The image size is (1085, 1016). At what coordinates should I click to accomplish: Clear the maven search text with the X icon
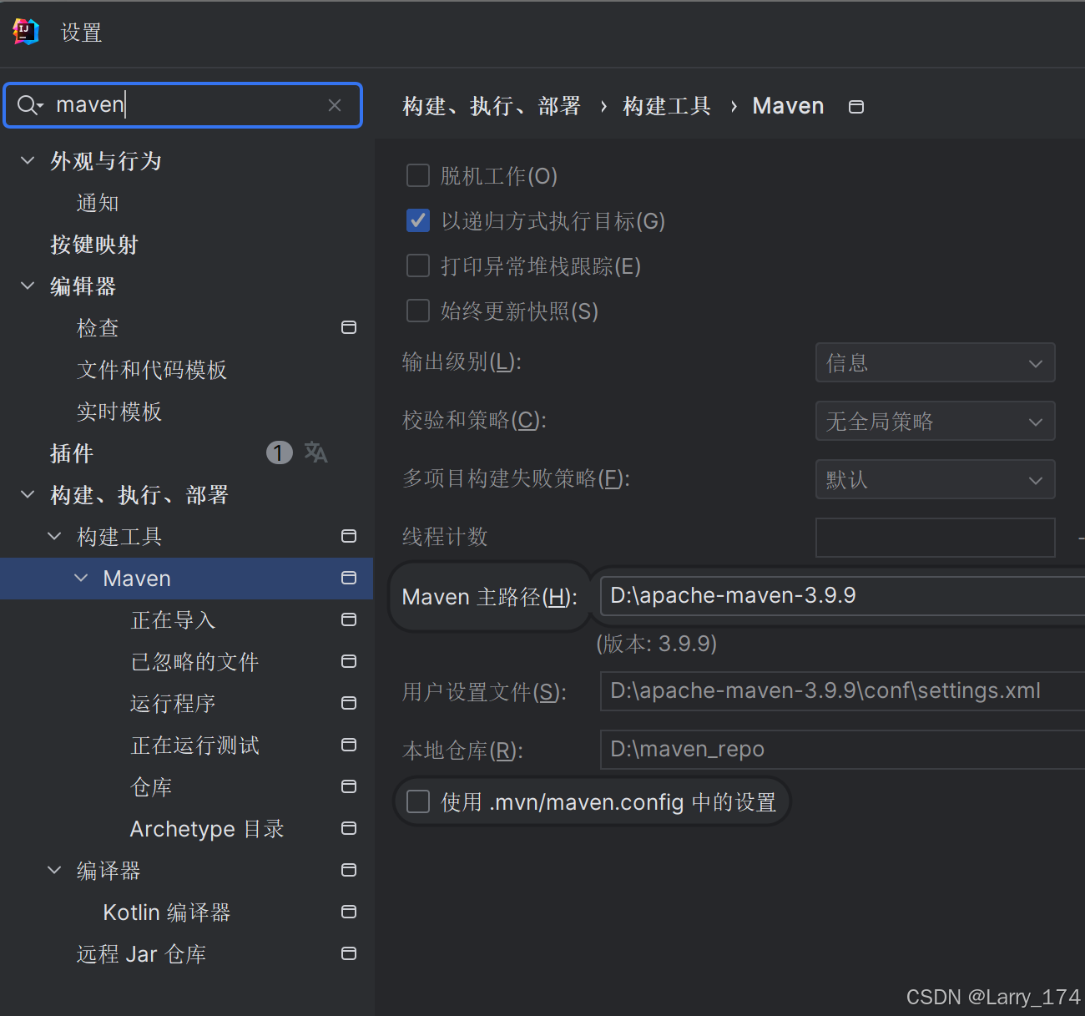coord(335,104)
